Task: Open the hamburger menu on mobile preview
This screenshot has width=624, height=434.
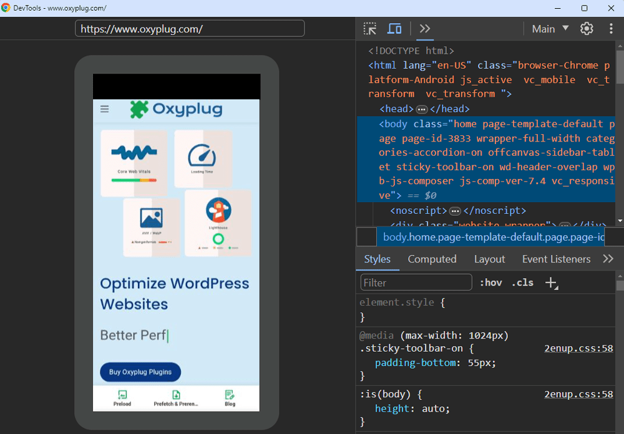Action: tap(105, 109)
